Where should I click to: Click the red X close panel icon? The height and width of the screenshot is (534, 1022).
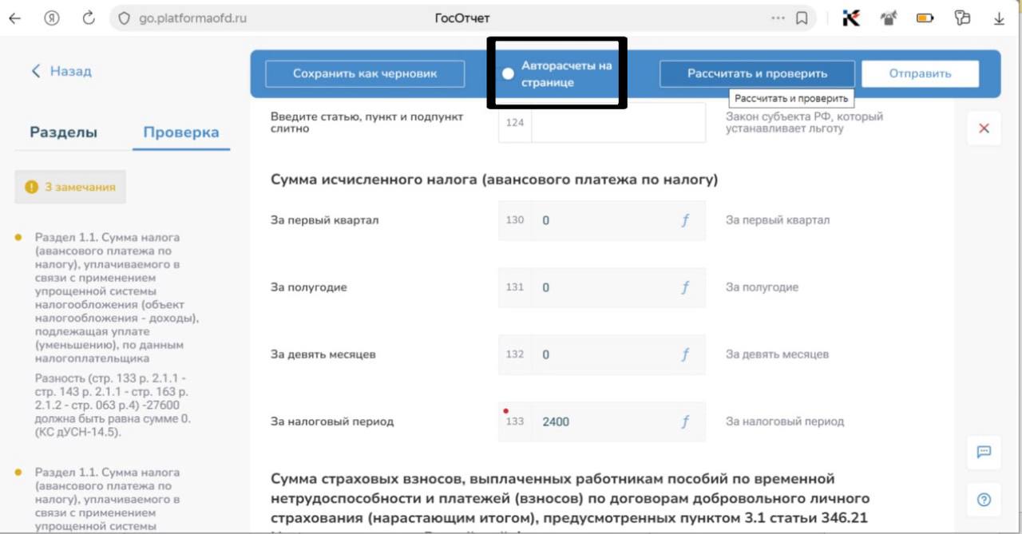pyautogui.click(x=984, y=129)
